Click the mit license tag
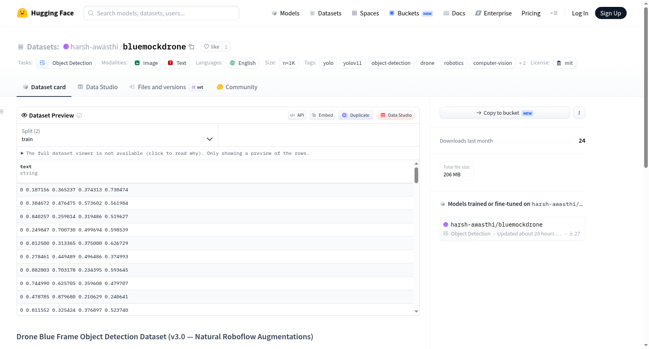Image resolution: width=649 pixels, height=349 pixels. tap(565, 63)
